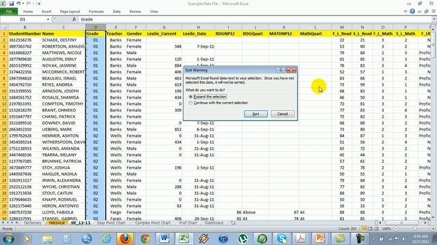
Task: Minimize the ribbon using the caret icon
Action: (x=405, y=12)
